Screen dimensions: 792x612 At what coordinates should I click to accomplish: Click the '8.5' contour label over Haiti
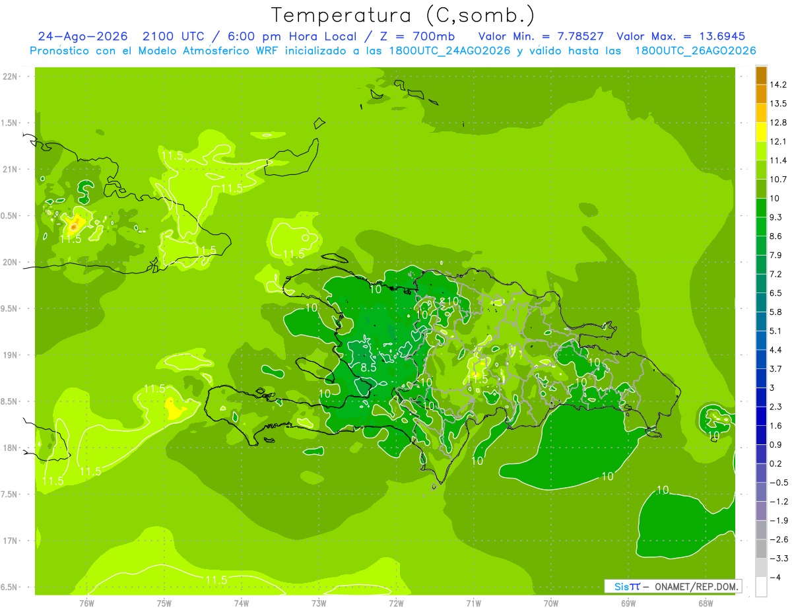368,367
